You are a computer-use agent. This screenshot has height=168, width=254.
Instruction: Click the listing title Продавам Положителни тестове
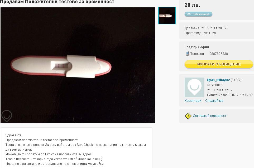point(57,2)
